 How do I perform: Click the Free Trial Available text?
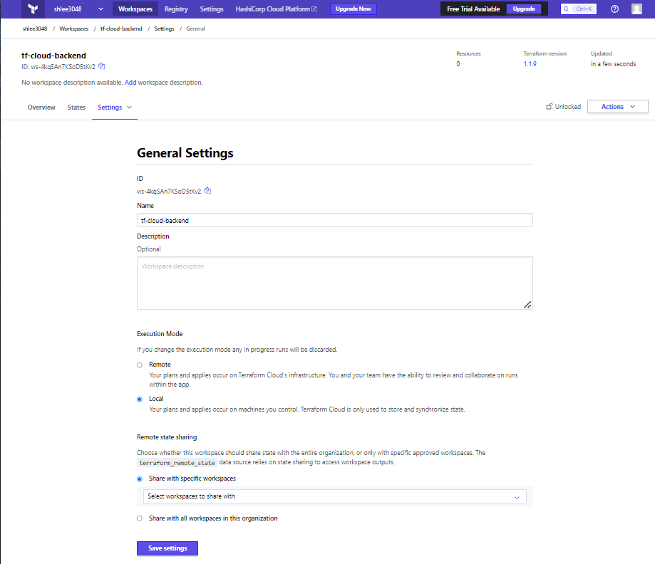point(473,9)
